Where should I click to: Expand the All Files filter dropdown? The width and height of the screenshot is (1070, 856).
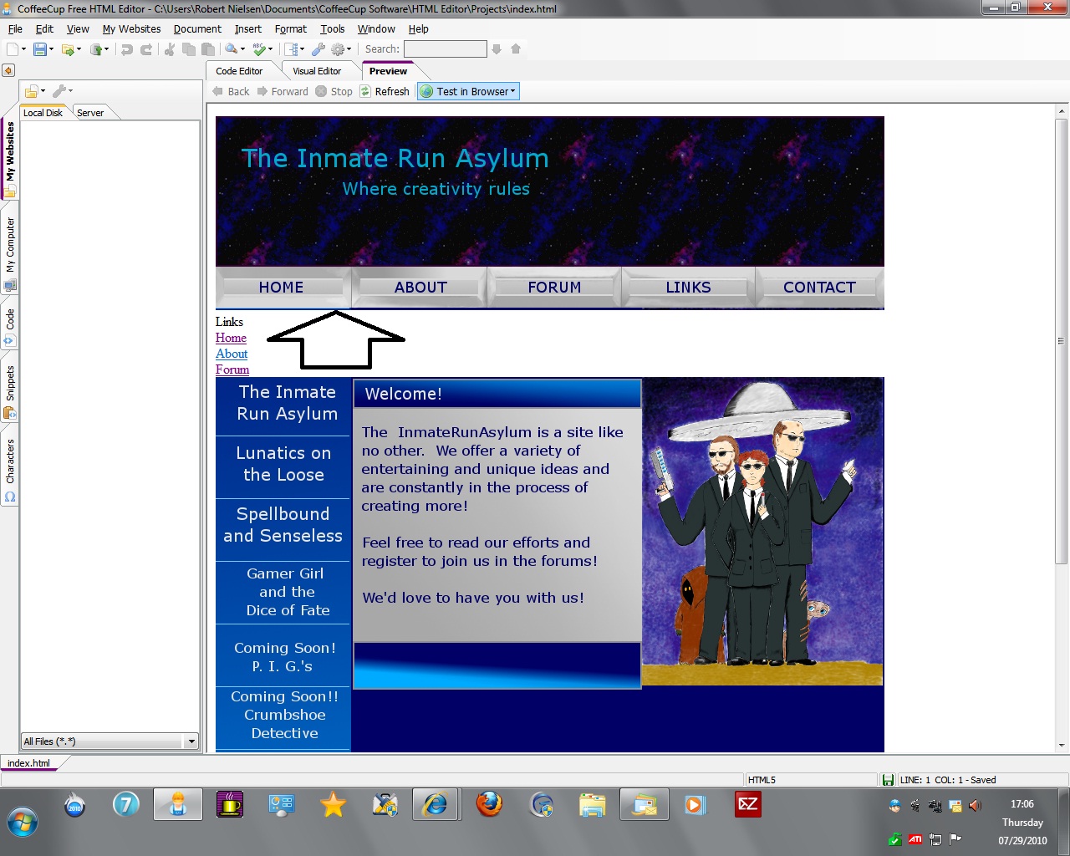pos(191,741)
